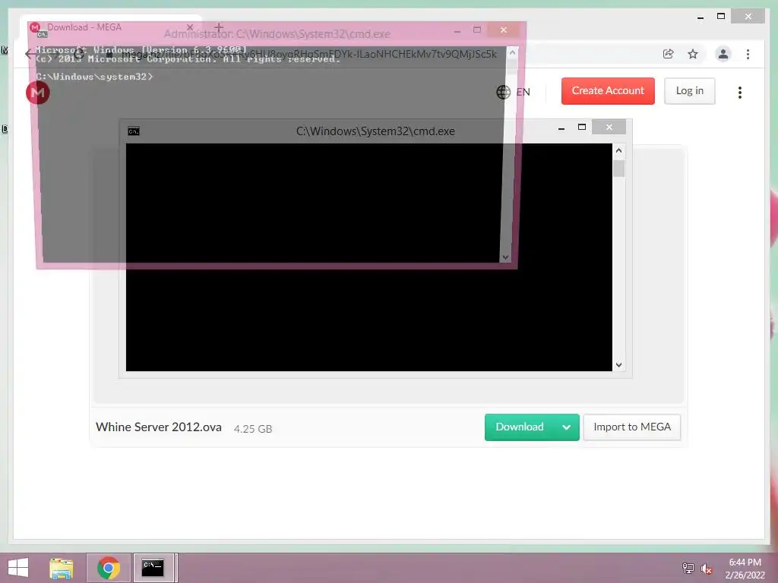778x583 pixels.
Task: Click the scrollbar thumb in front cmd window
Action: click(618, 169)
